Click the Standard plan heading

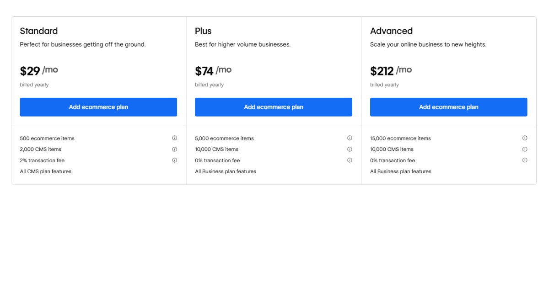(x=39, y=31)
